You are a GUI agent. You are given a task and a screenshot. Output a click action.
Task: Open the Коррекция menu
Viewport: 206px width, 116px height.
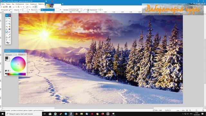(x=33, y=4)
